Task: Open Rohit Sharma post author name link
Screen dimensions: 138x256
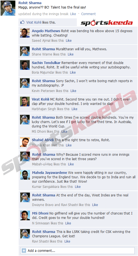Action: click(x=30, y=3)
